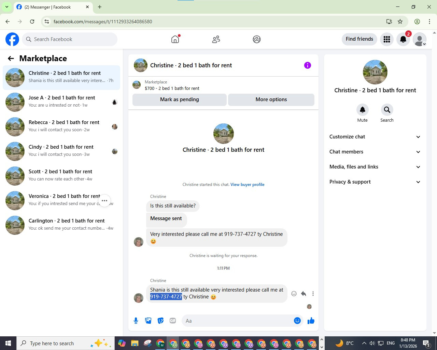Screen dimensions: 437x350
Task: Open File Explorer from taskbar
Action: [135, 343]
